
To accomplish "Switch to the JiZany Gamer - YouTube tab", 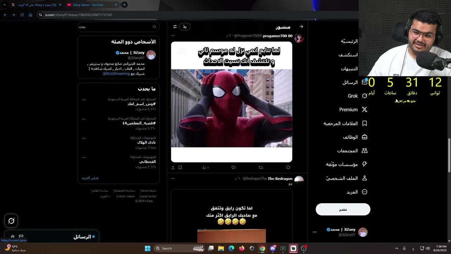I will pos(92,5).
